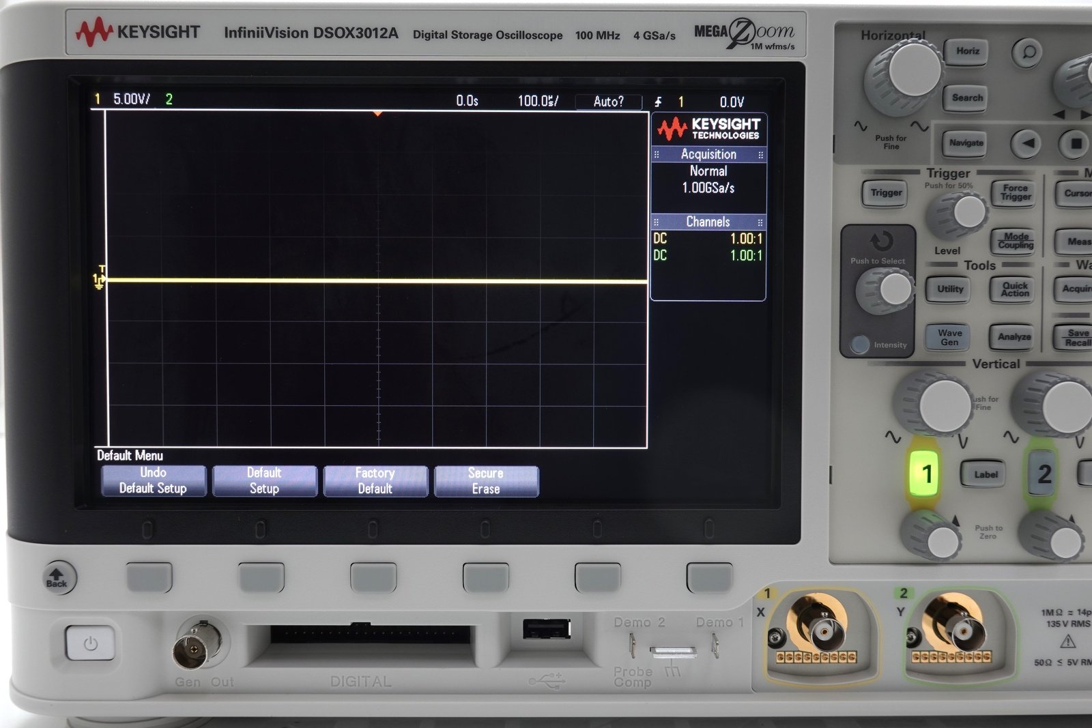The image size is (1092, 728).
Task: Click the Horizontal time-scale knob
Action: click(x=904, y=76)
